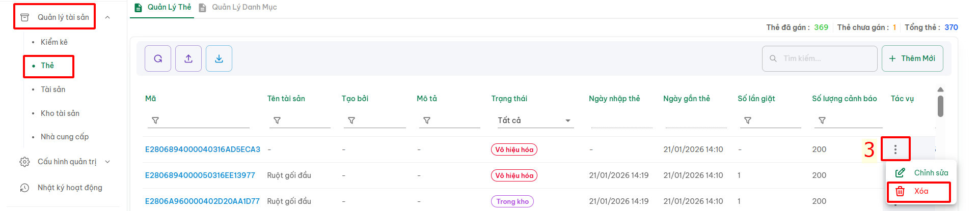Click the Thêm Mới button
The image size is (978, 211).
912,58
